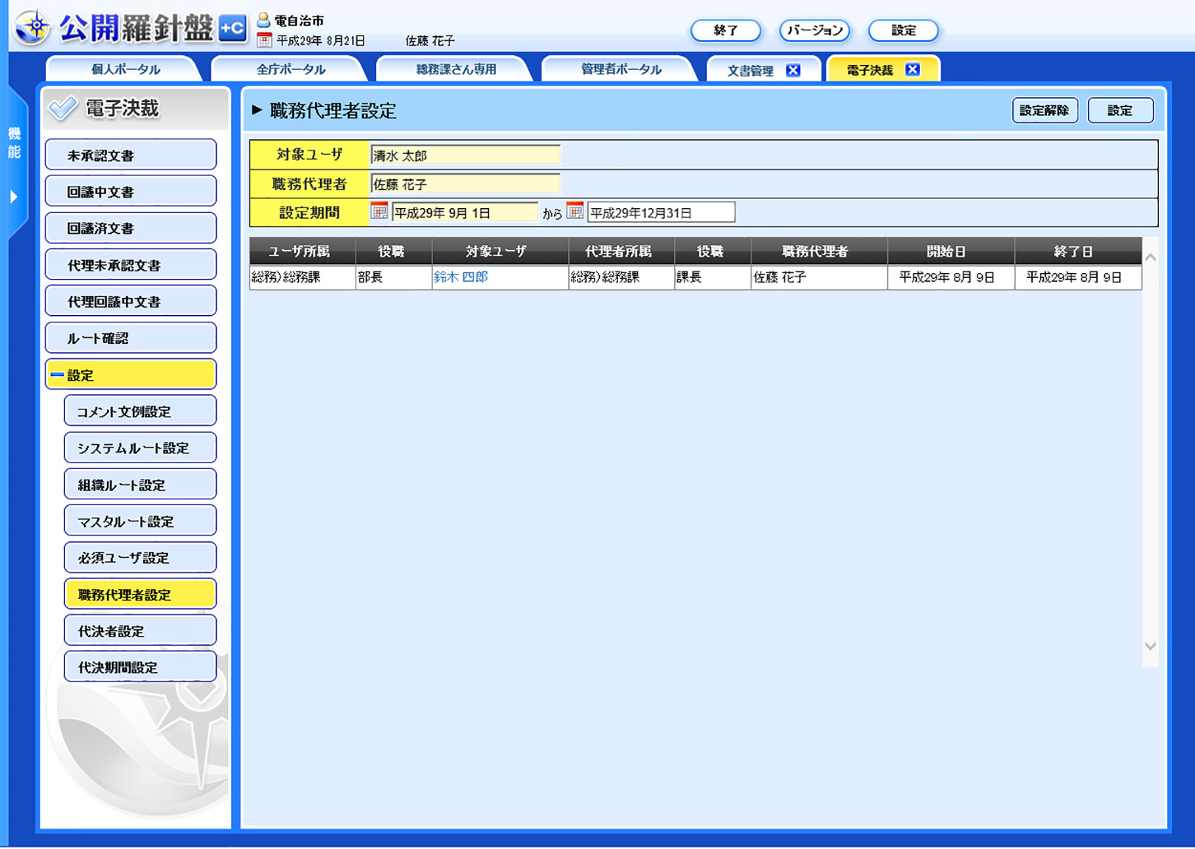Sort by ユーザ所属 column header
The height and width of the screenshot is (849, 1195).
[x=302, y=251]
